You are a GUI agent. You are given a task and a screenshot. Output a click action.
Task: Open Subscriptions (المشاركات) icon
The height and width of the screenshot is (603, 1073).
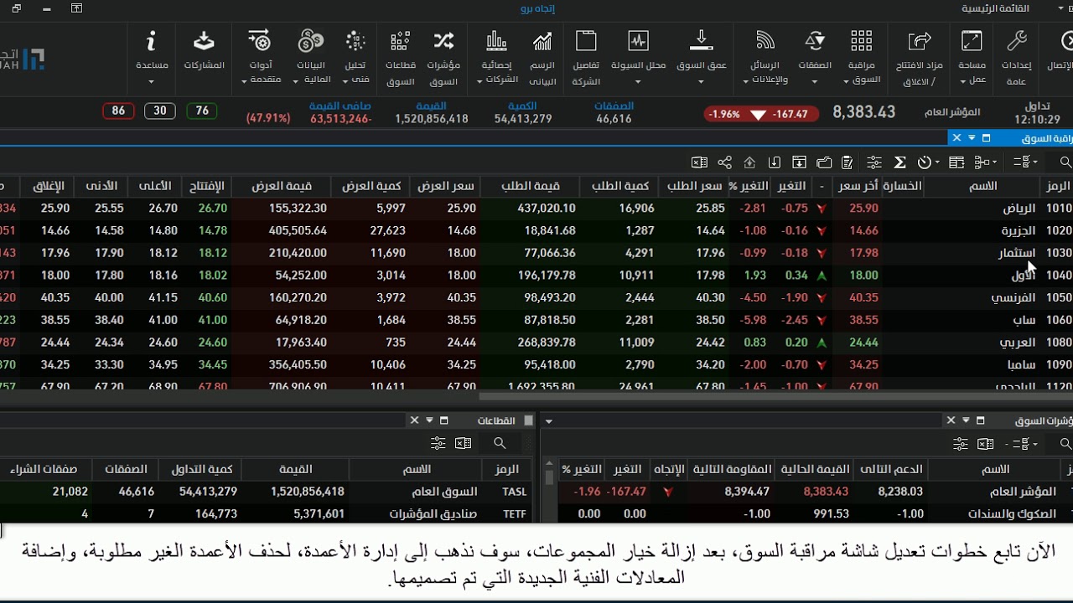[x=205, y=41]
